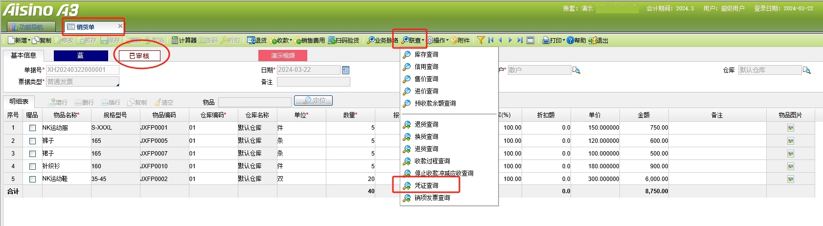823x226 pixels.
Task: Choose 进价查询 from the 联查 menu
Action: tap(426, 91)
